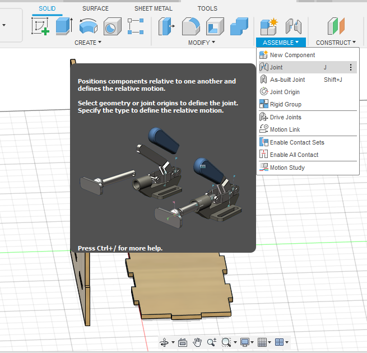Click the Viewports layout icon
Image resolution: width=367 pixels, height=353 pixels.
(279, 342)
